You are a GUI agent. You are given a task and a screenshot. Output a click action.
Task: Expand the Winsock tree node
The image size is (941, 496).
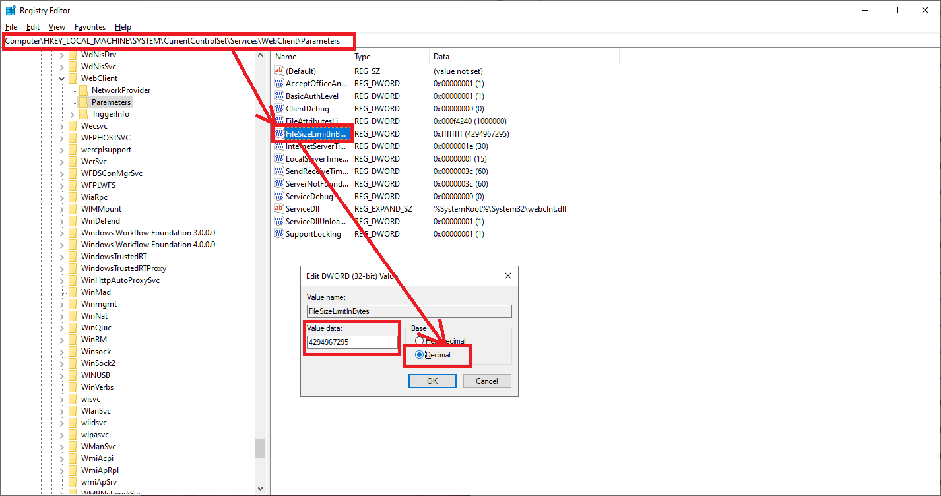(x=61, y=352)
